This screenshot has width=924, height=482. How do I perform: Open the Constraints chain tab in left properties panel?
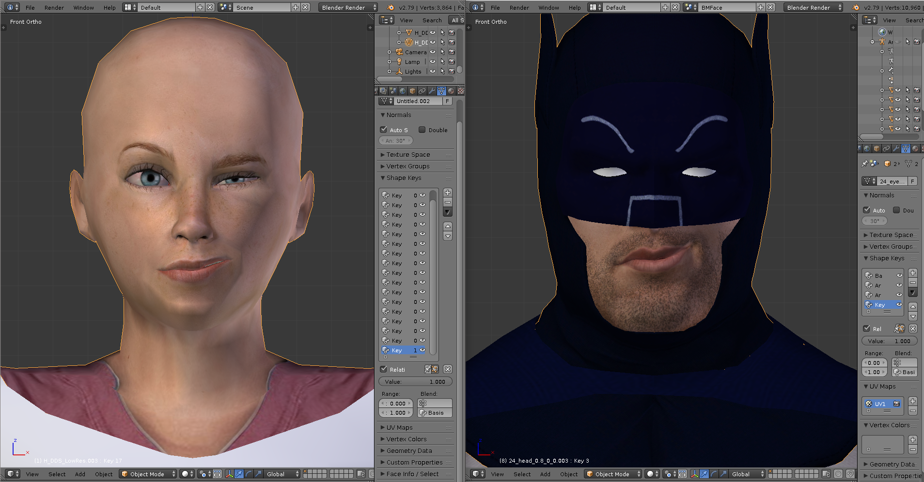pos(422,90)
